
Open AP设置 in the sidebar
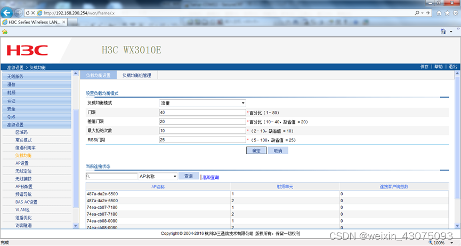[22, 163]
